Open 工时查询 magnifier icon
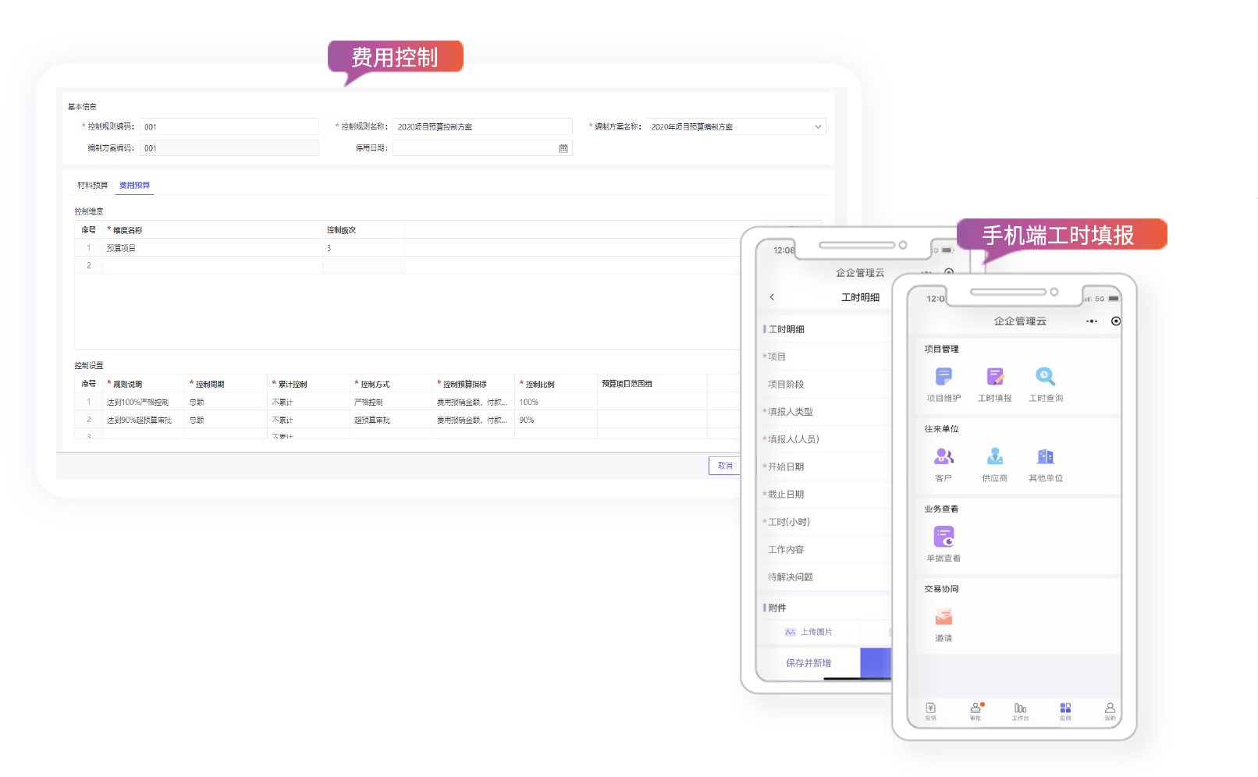This screenshot has width=1258, height=777. 1045,378
